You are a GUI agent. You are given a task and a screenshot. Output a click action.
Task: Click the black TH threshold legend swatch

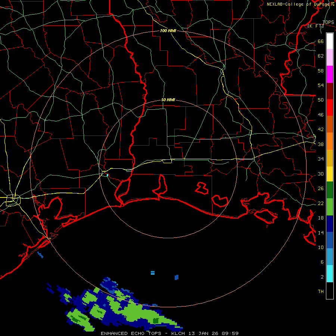click(x=330, y=290)
